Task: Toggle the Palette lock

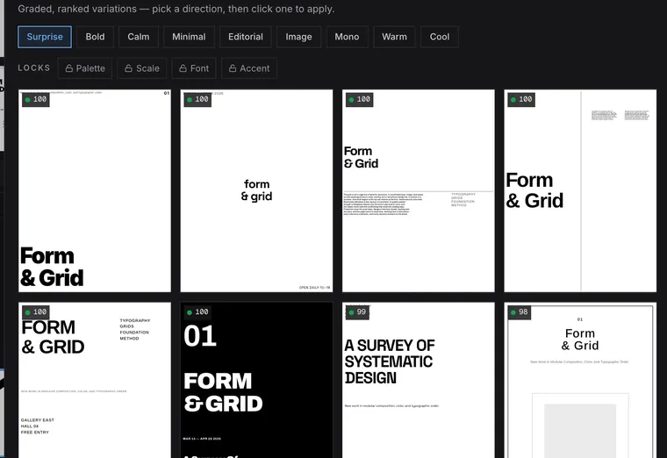Action: 85,68
